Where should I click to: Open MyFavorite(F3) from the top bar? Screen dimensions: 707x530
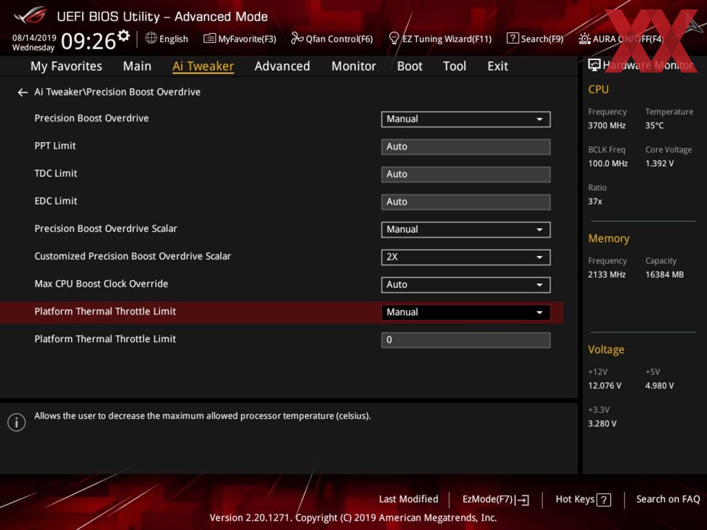[x=240, y=38]
